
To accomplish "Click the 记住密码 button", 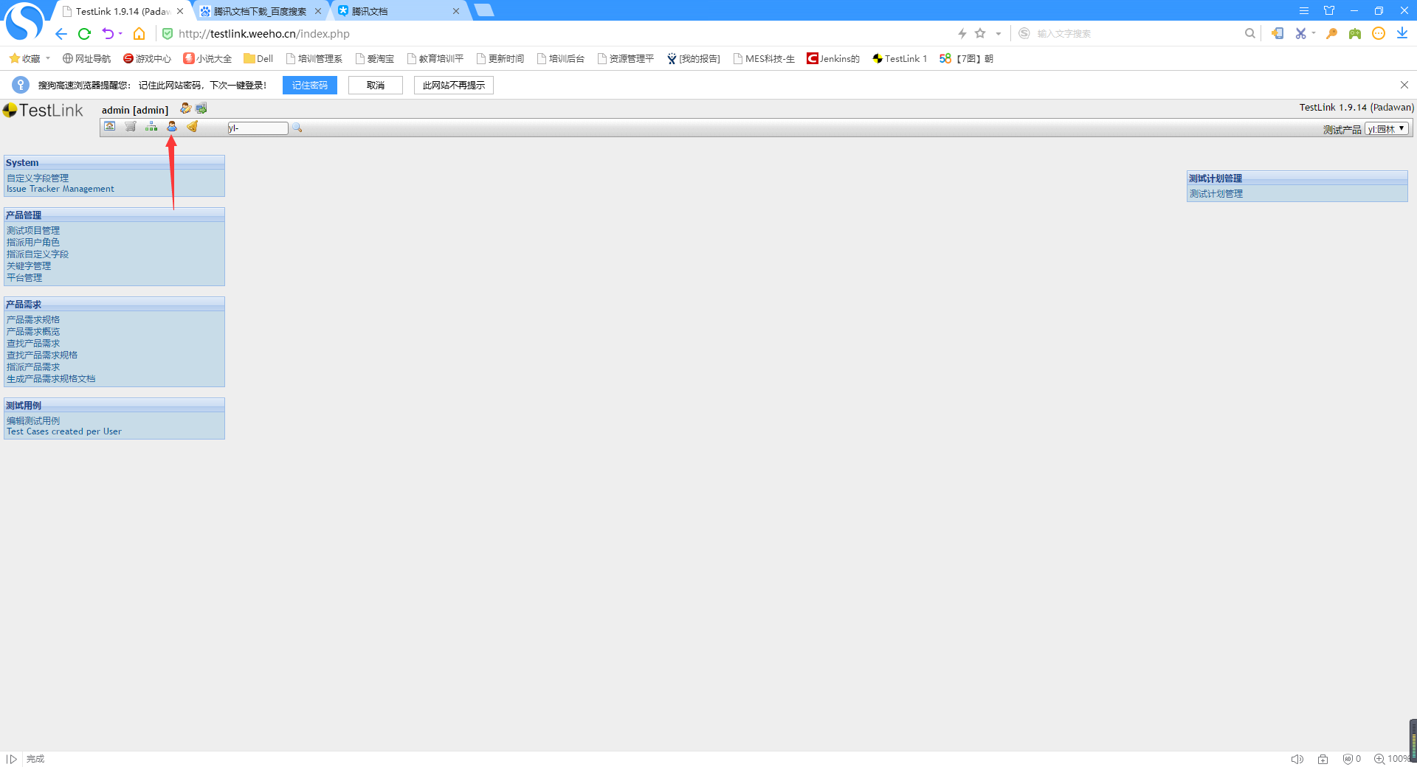I will 310,86.
